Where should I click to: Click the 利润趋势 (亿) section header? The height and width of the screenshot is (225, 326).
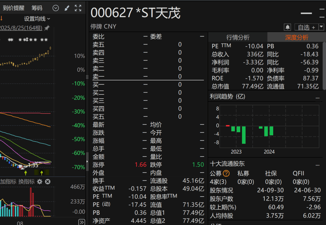tap(228, 97)
